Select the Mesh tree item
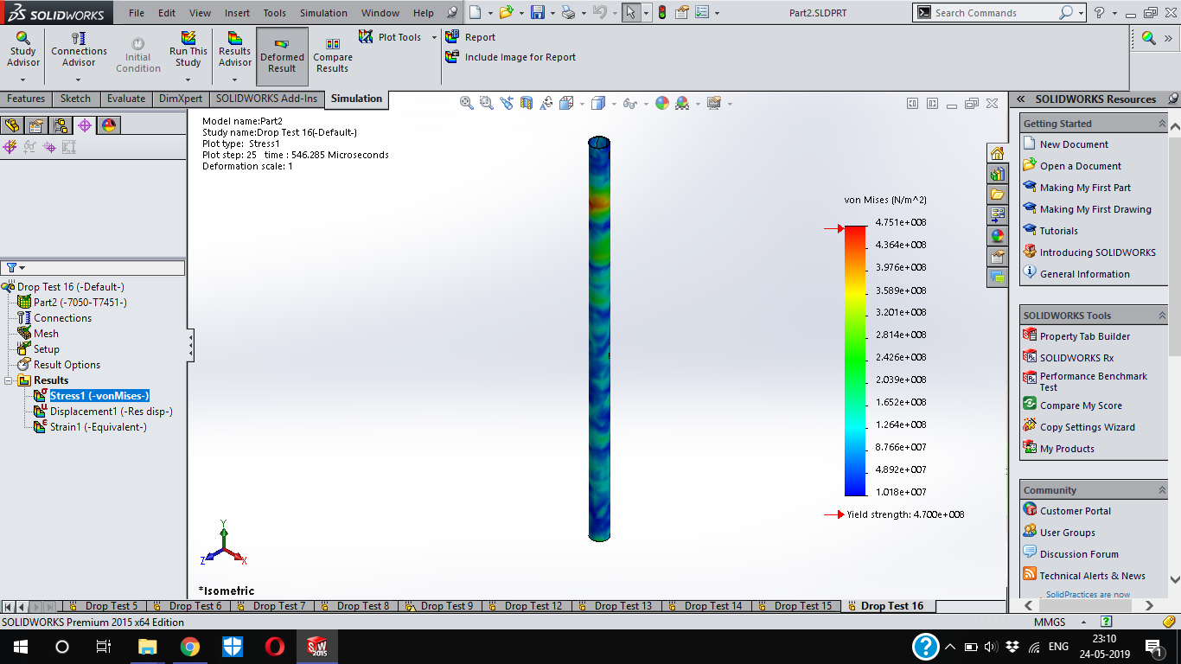The height and width of the screenshot is (664, 1181). pyautogui.click(x=46, y=334)
